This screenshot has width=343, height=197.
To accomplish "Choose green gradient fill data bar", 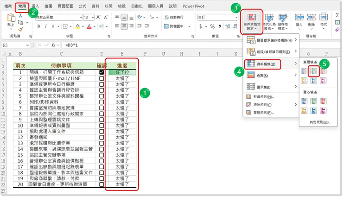I will pos(313,71).
